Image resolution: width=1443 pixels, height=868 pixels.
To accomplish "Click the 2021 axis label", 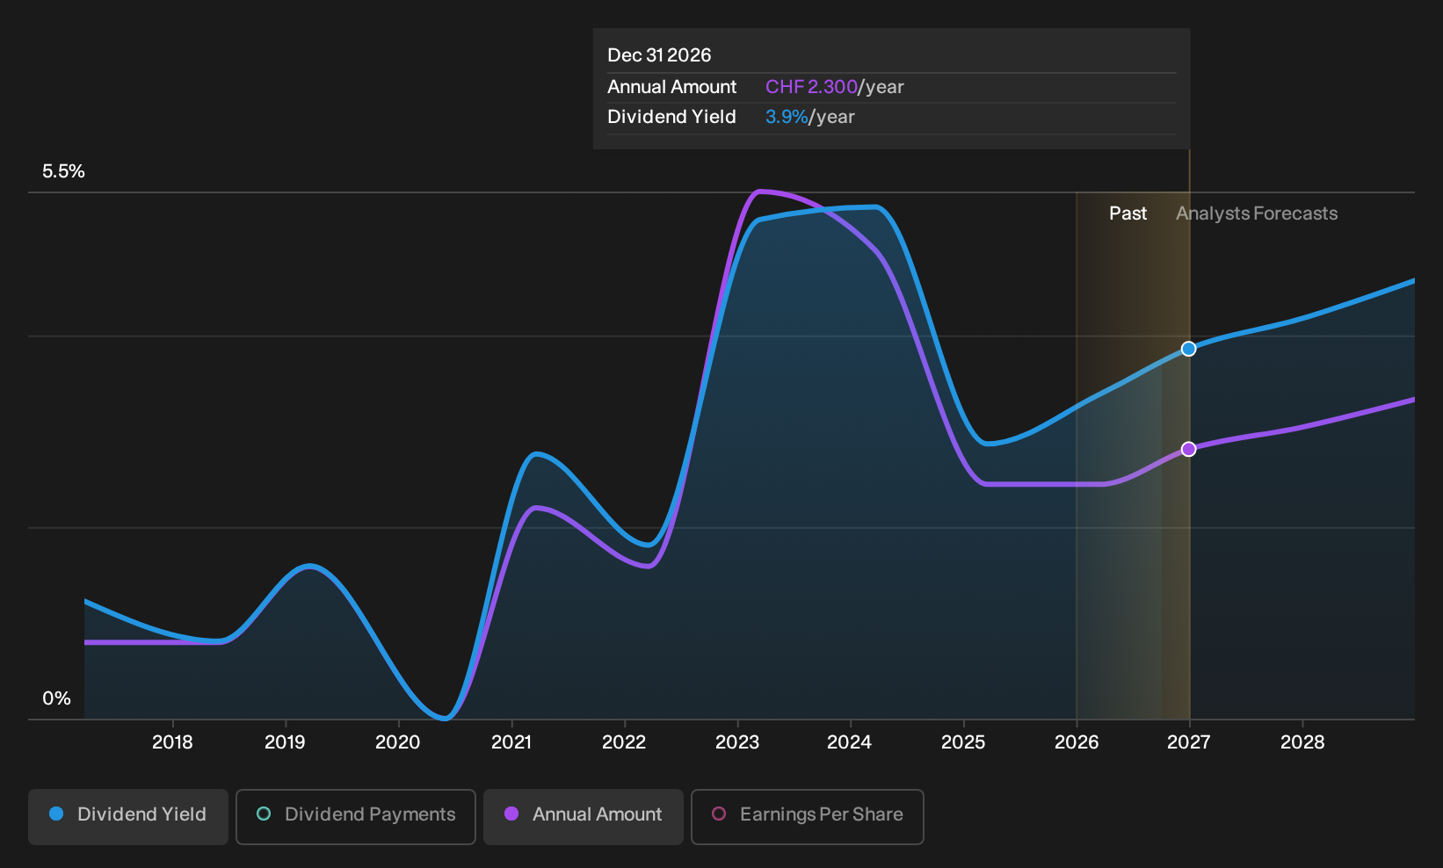I will click(x=511, y=742).
